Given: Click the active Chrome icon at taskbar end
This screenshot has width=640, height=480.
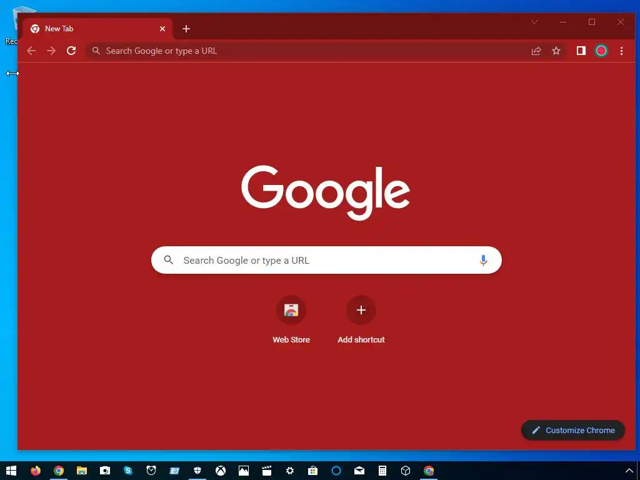Looking at the screenshot, I should pyautogui.click(x=429, y=471).
